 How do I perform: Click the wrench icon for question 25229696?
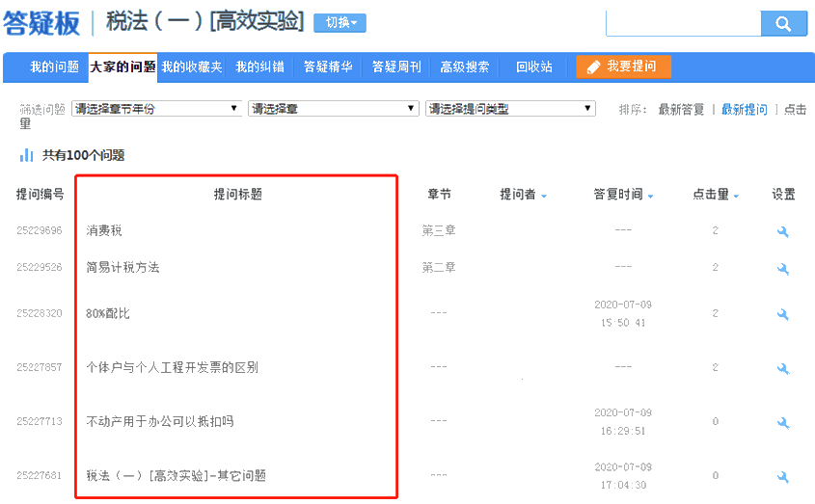point(782,231)
